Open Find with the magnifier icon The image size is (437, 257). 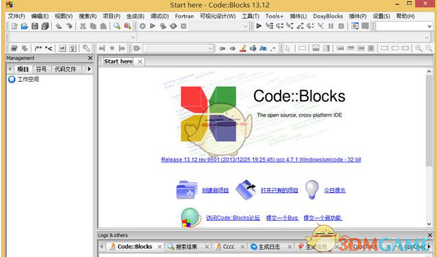click(117, 26)
